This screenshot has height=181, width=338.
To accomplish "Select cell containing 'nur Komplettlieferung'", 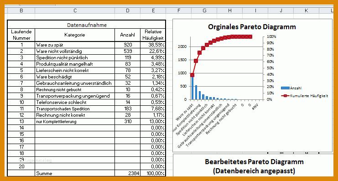I will (75, 122).
